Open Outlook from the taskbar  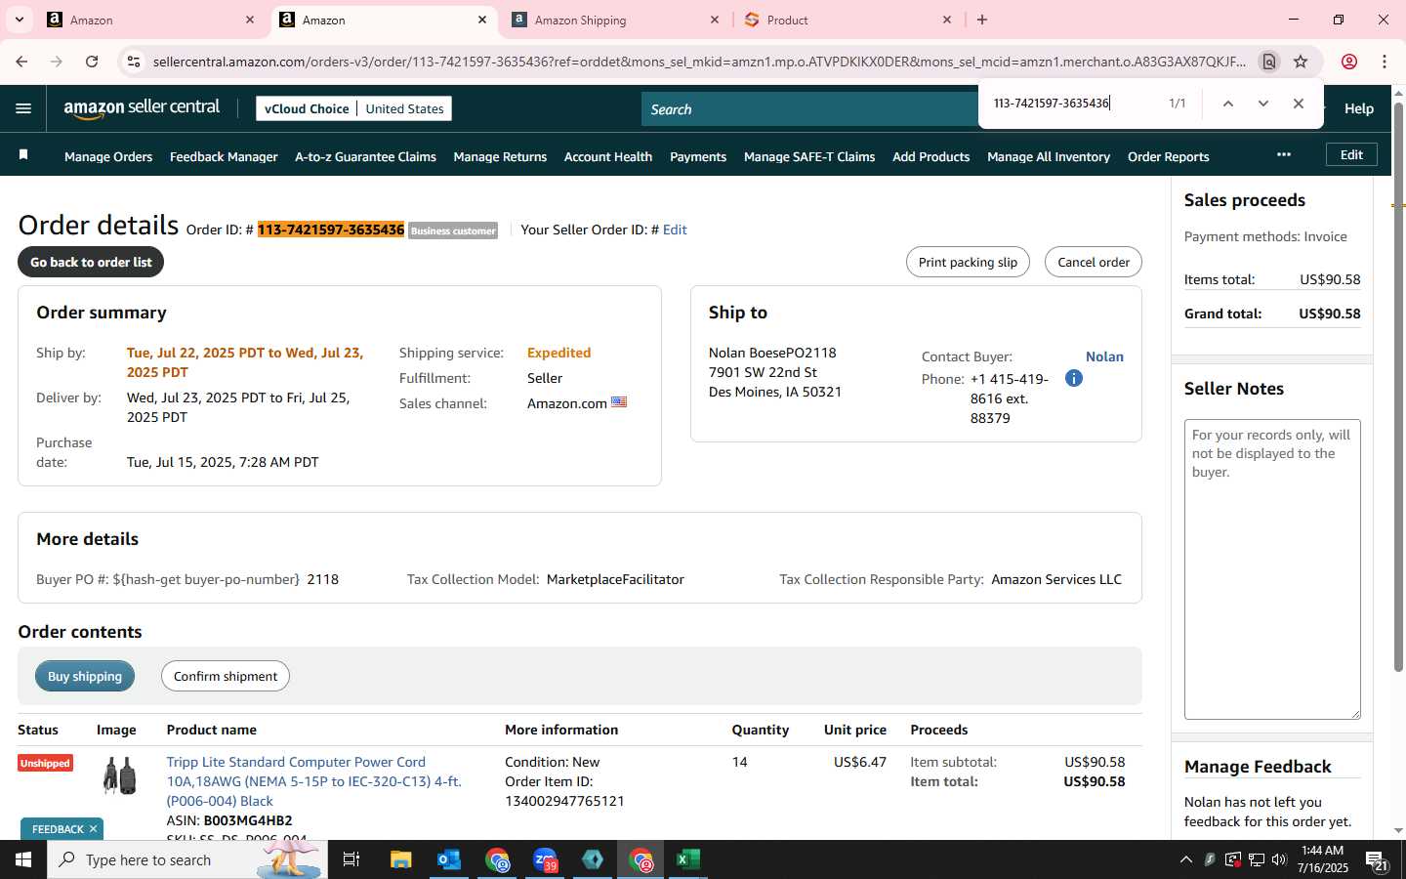449,859
